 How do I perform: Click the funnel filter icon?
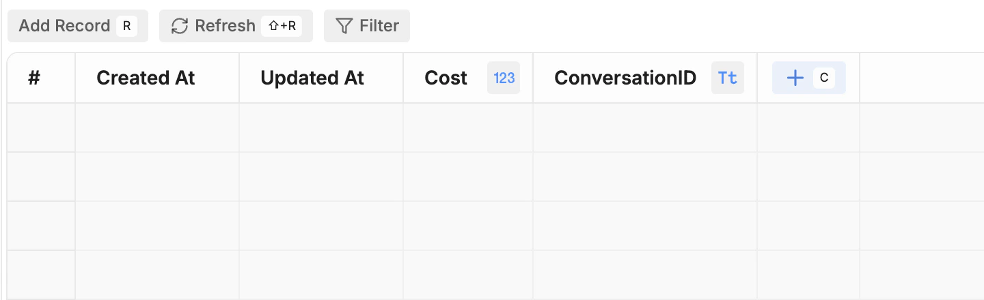coord(344,26)
